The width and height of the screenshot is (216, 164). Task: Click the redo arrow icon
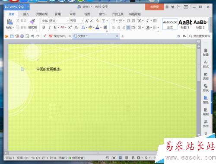pyautogui.click(x=38, y=36)
